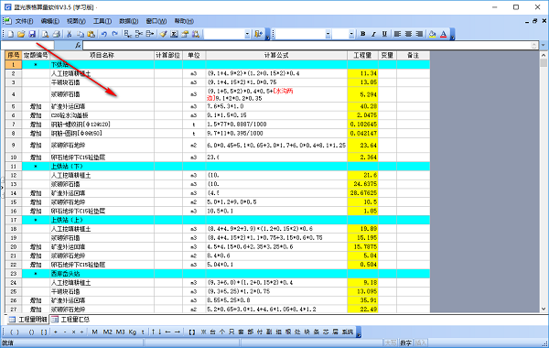The width and height of the screenshot is (549, 348).
Task: Open the font name dropdown
Action: pos(328,34)
